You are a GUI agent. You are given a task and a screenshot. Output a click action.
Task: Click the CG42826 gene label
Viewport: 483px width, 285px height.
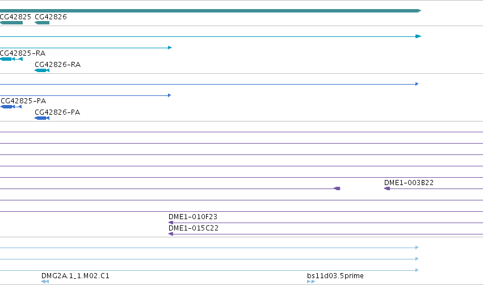pos(51,17)
